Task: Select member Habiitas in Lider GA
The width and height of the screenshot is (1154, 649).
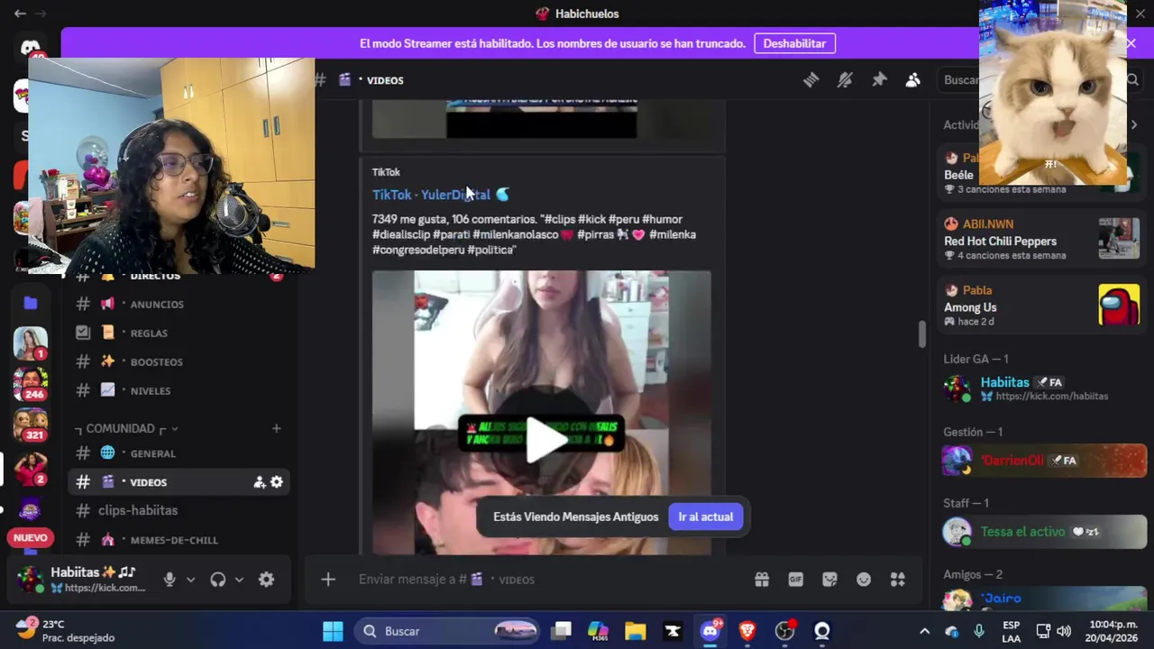Action: pyautogui.click(x=1041, y=388)
